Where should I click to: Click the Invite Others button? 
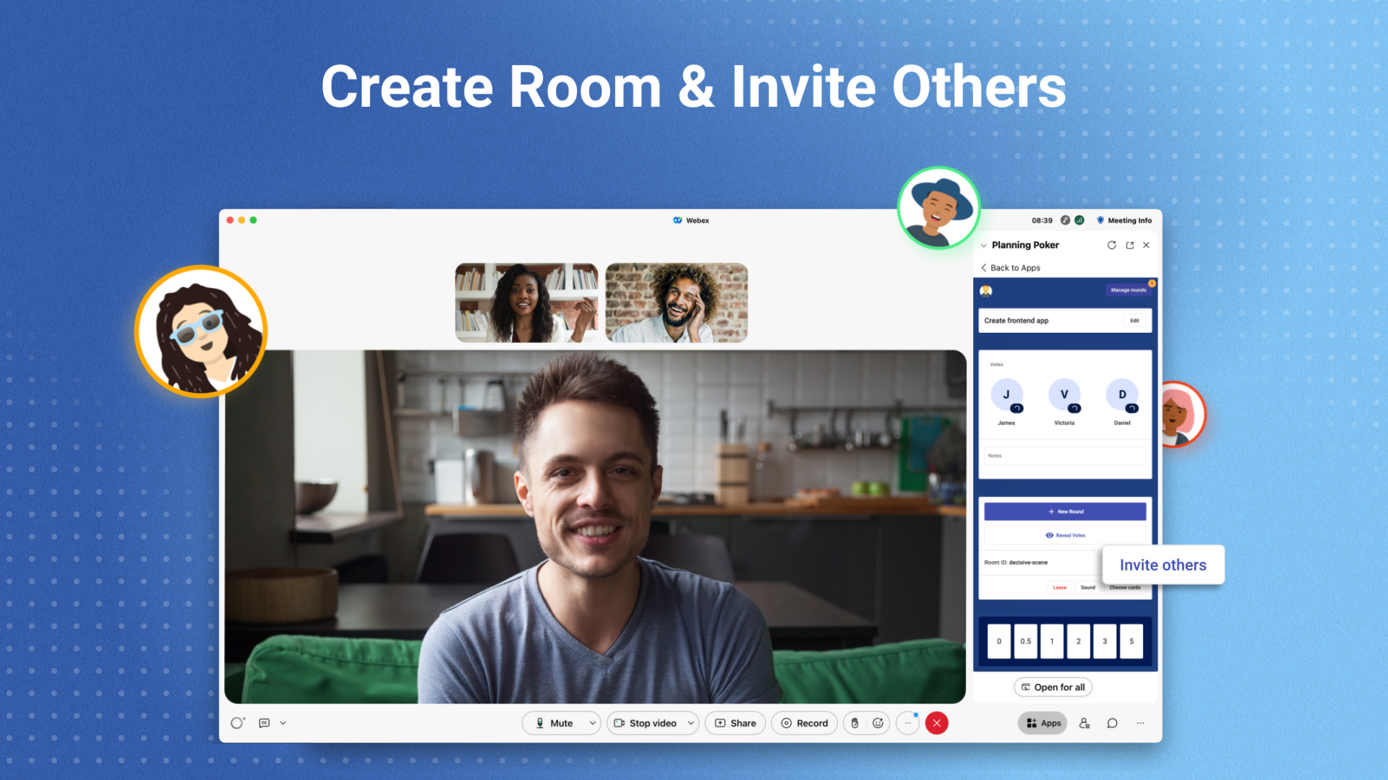(1163, 565)
